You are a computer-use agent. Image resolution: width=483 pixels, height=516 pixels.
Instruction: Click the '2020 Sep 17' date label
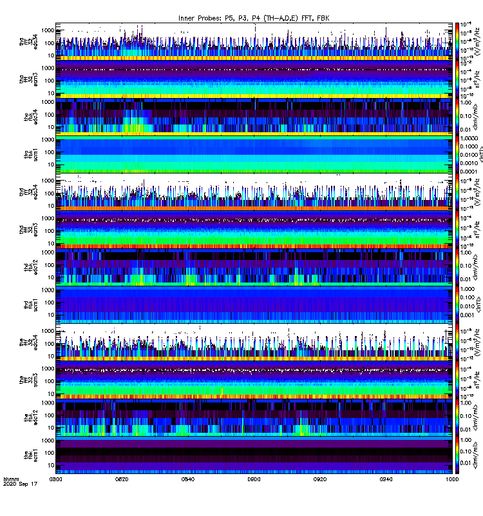coord(21,484)
